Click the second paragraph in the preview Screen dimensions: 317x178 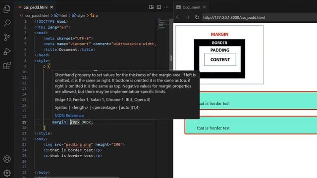[251, 125]
